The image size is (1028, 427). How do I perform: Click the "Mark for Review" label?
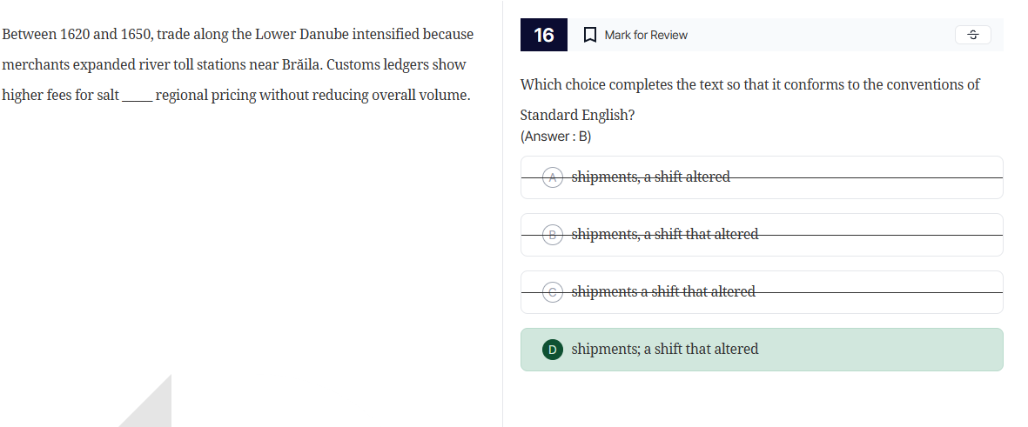(646, 35)
